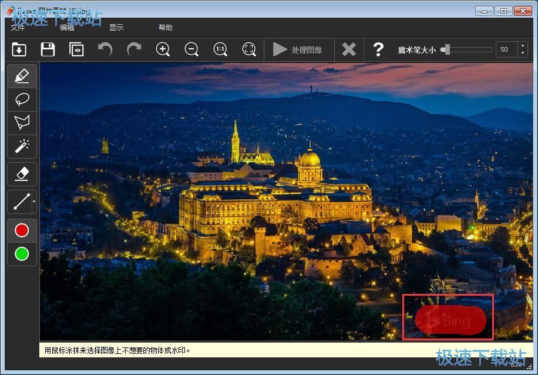Choose the Eraser tool
538x375 pixels.
coord(22,174)
